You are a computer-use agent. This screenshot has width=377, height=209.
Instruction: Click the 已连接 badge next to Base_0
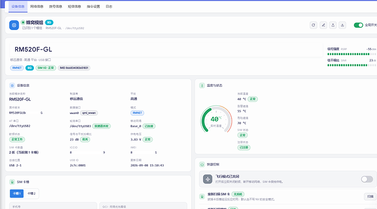point(149,126)
